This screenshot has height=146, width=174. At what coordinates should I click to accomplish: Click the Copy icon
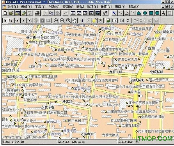[52, 13]
